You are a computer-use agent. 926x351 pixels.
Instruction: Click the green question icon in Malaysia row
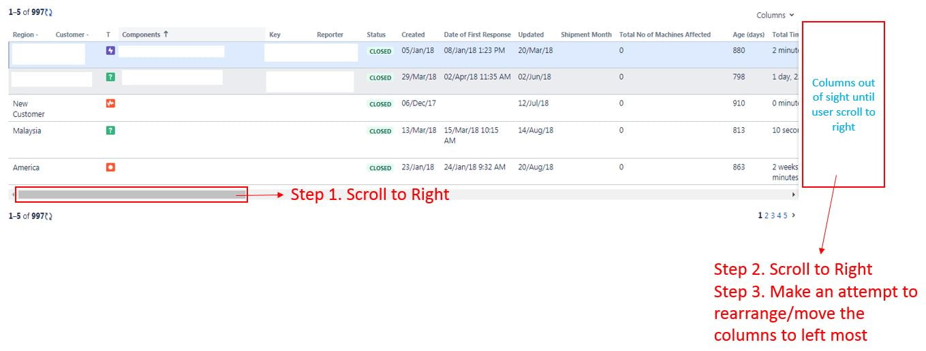click(x=110, y=130)
